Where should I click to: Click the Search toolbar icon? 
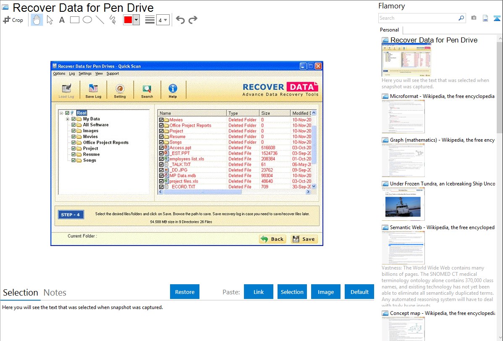coord(147,91)
